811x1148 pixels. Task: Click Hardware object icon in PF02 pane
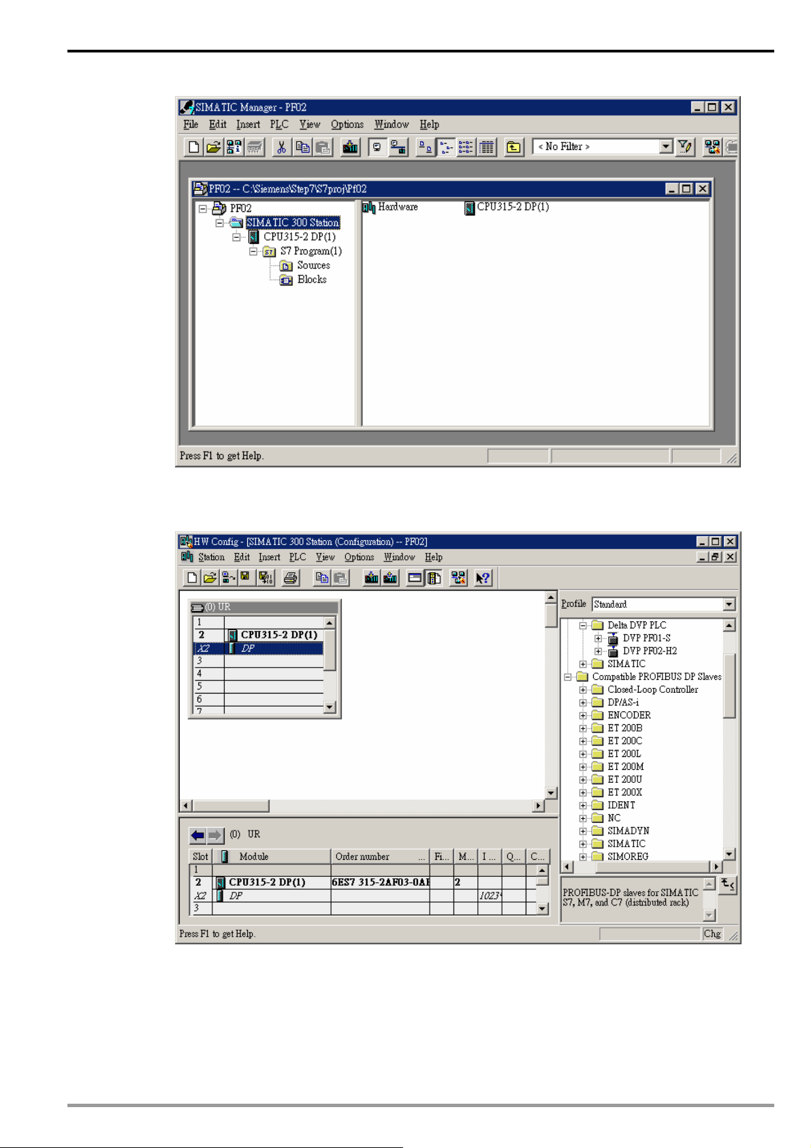(x=369, y=207)
